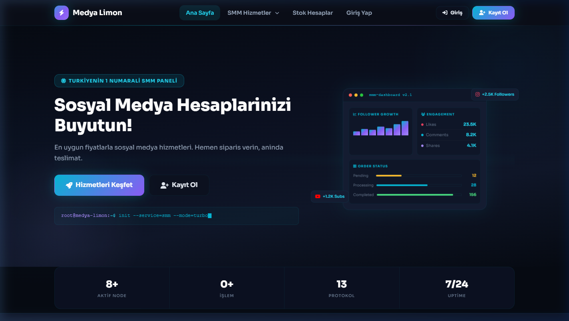Click the list icon beside ORDER STATUS

point(354,166)
